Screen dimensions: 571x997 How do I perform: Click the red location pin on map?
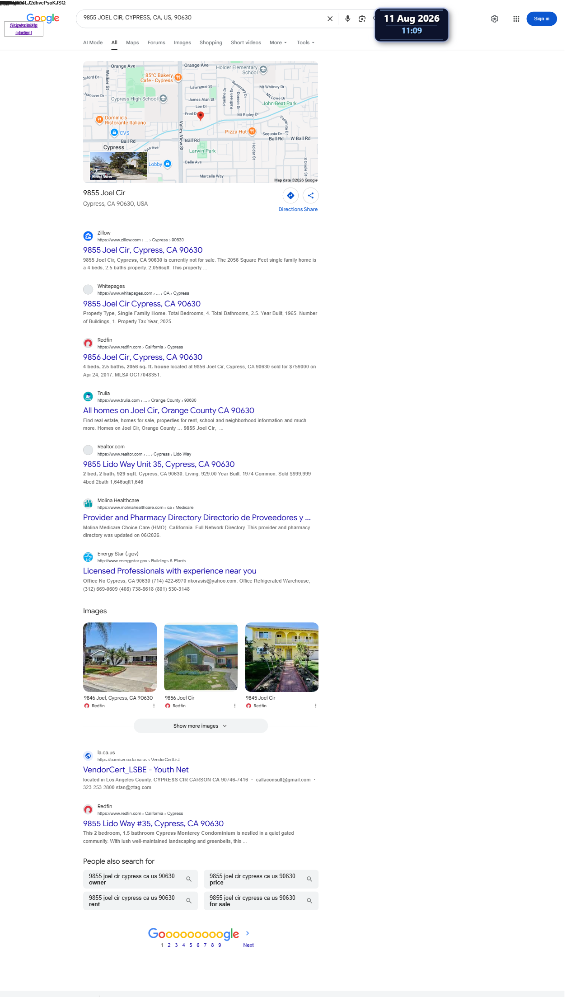point(201,115)
